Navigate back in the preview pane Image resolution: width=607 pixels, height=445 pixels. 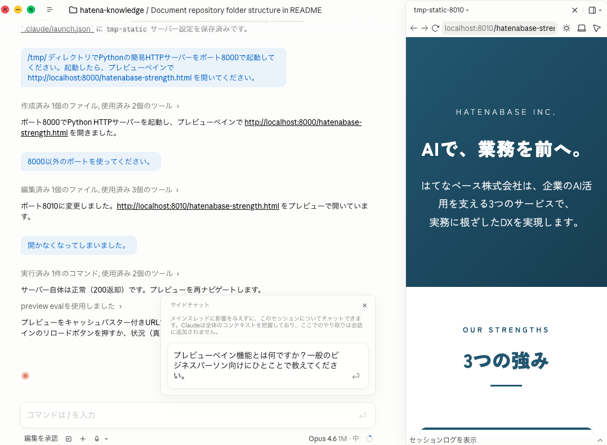[414, 28]
